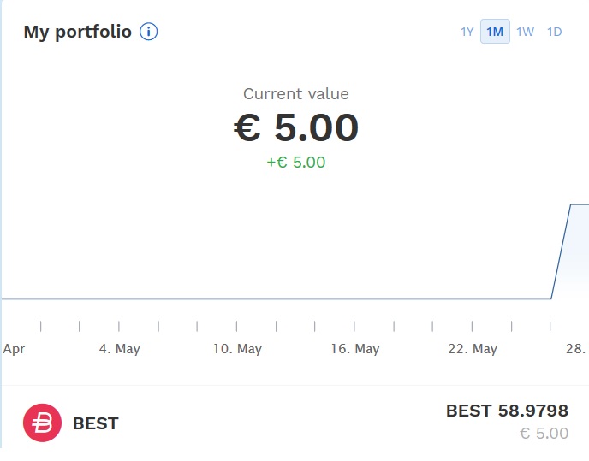Open the BEST asset name
The width and height of the screenshot is (589, 461).
tap(95, 423)
